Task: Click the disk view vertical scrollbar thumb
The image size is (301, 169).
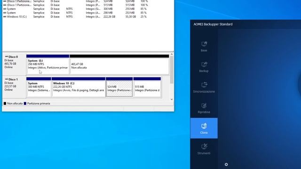Action: (x=172, y=70)
